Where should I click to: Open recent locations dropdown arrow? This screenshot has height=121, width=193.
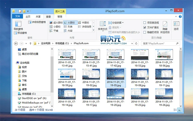[x=26, y=43]
